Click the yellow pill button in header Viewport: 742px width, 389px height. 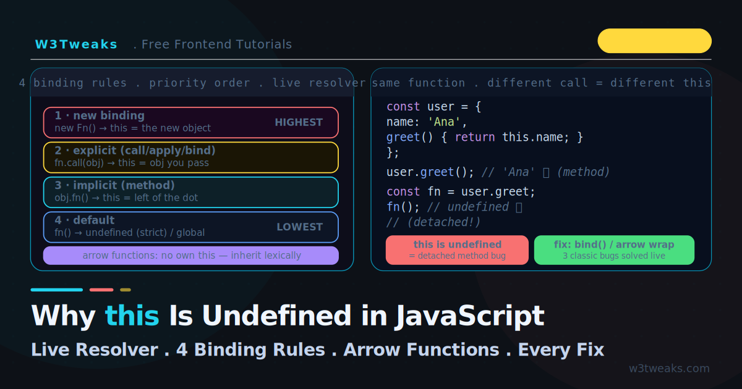655,41
